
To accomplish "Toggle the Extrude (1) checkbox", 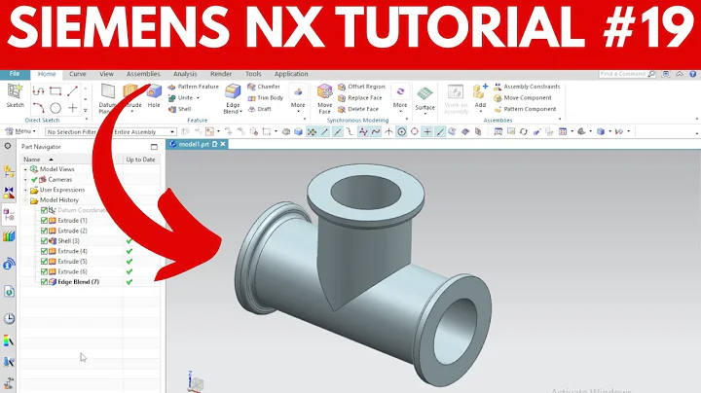I will (44, 220).
